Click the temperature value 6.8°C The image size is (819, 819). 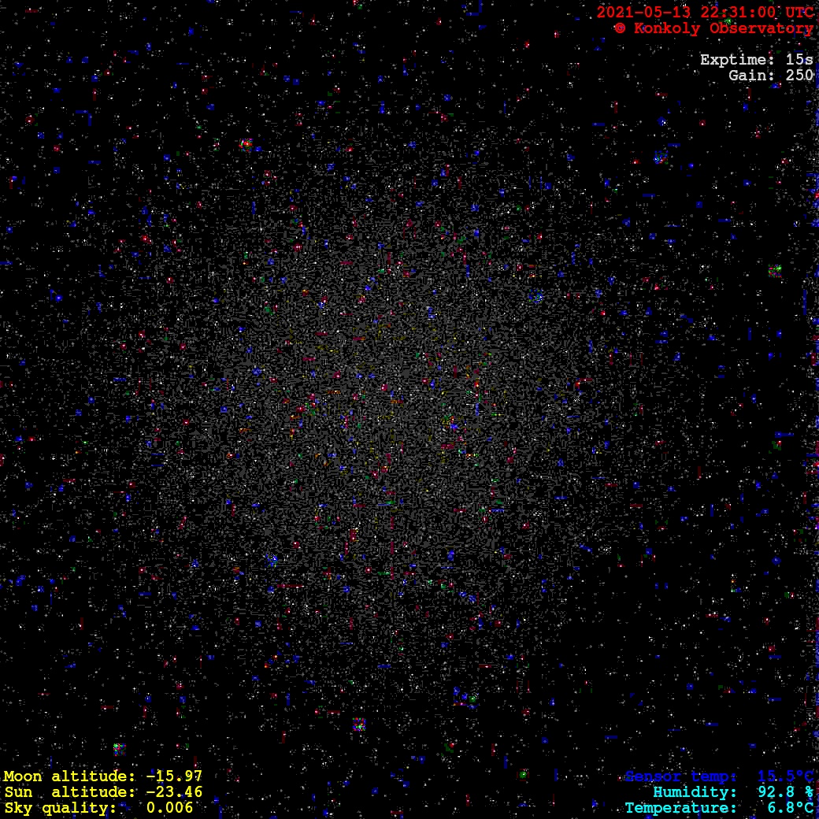pyautogui.click(x=790, y=808)
